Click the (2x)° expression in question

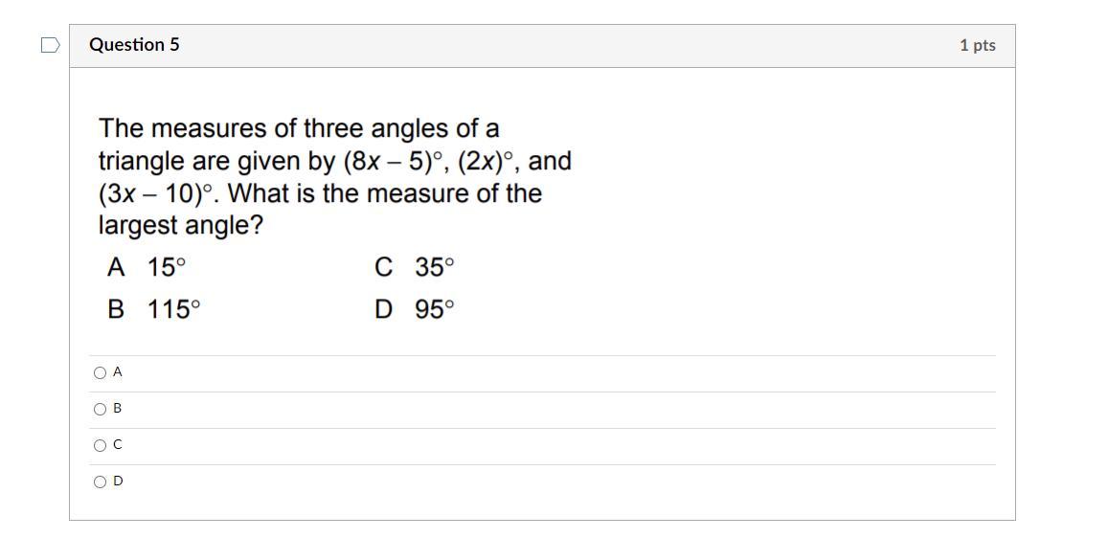tap(488, 162)
